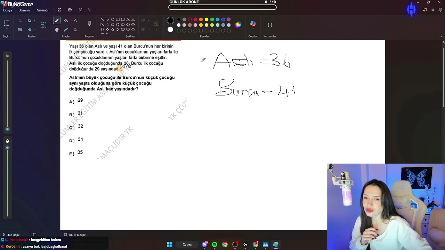Open the edit colors wheel
Screen dimensions: 445x250
(238, 25)
